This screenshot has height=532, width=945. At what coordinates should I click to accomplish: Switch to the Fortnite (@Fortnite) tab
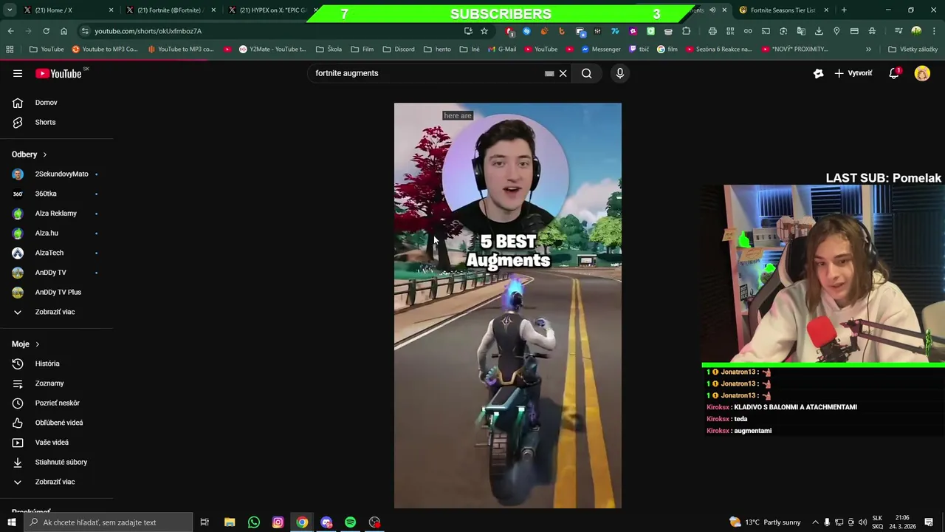(x=170, y=10)
